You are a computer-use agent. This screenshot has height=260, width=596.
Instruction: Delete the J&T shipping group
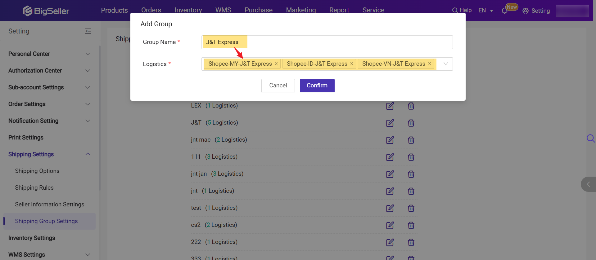tap(411, 123)
